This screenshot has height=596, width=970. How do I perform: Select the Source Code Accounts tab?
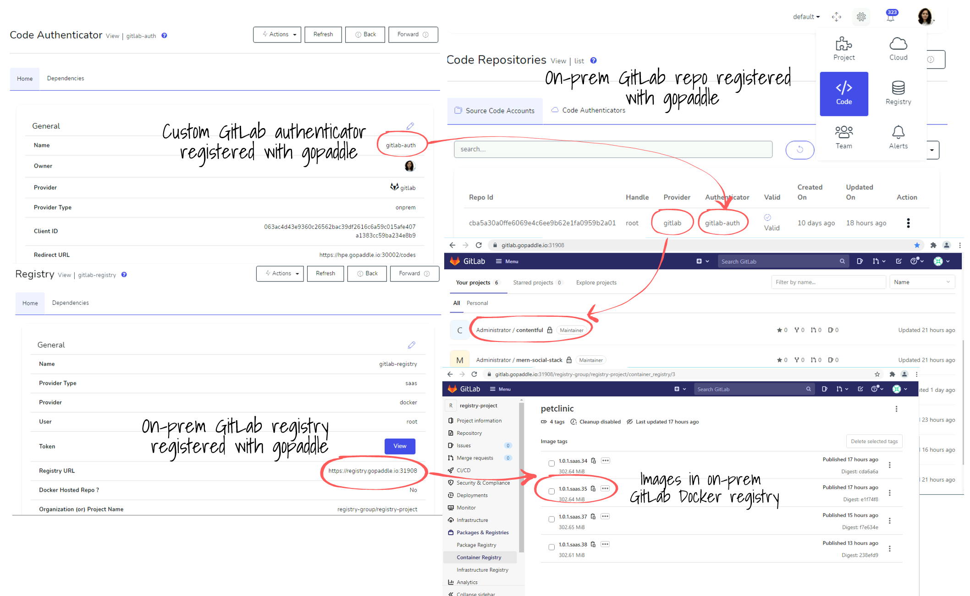(x=495, y=111)
